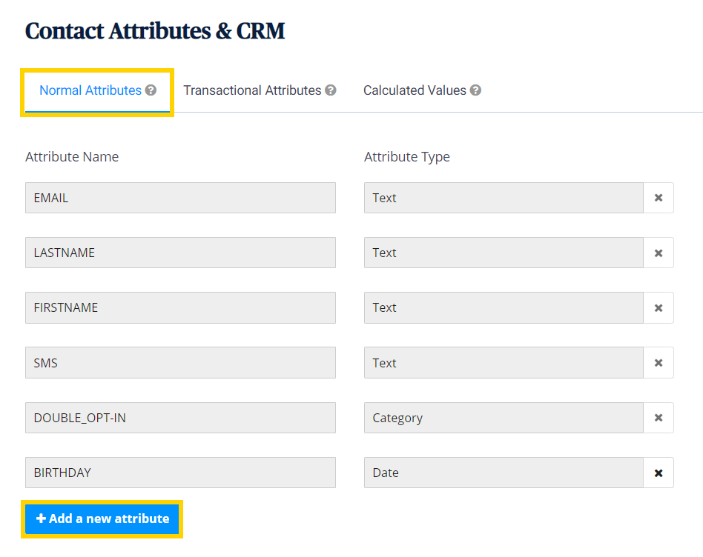
Task: Open help icon next to Normal Attributes
Action: coord(151,90)
